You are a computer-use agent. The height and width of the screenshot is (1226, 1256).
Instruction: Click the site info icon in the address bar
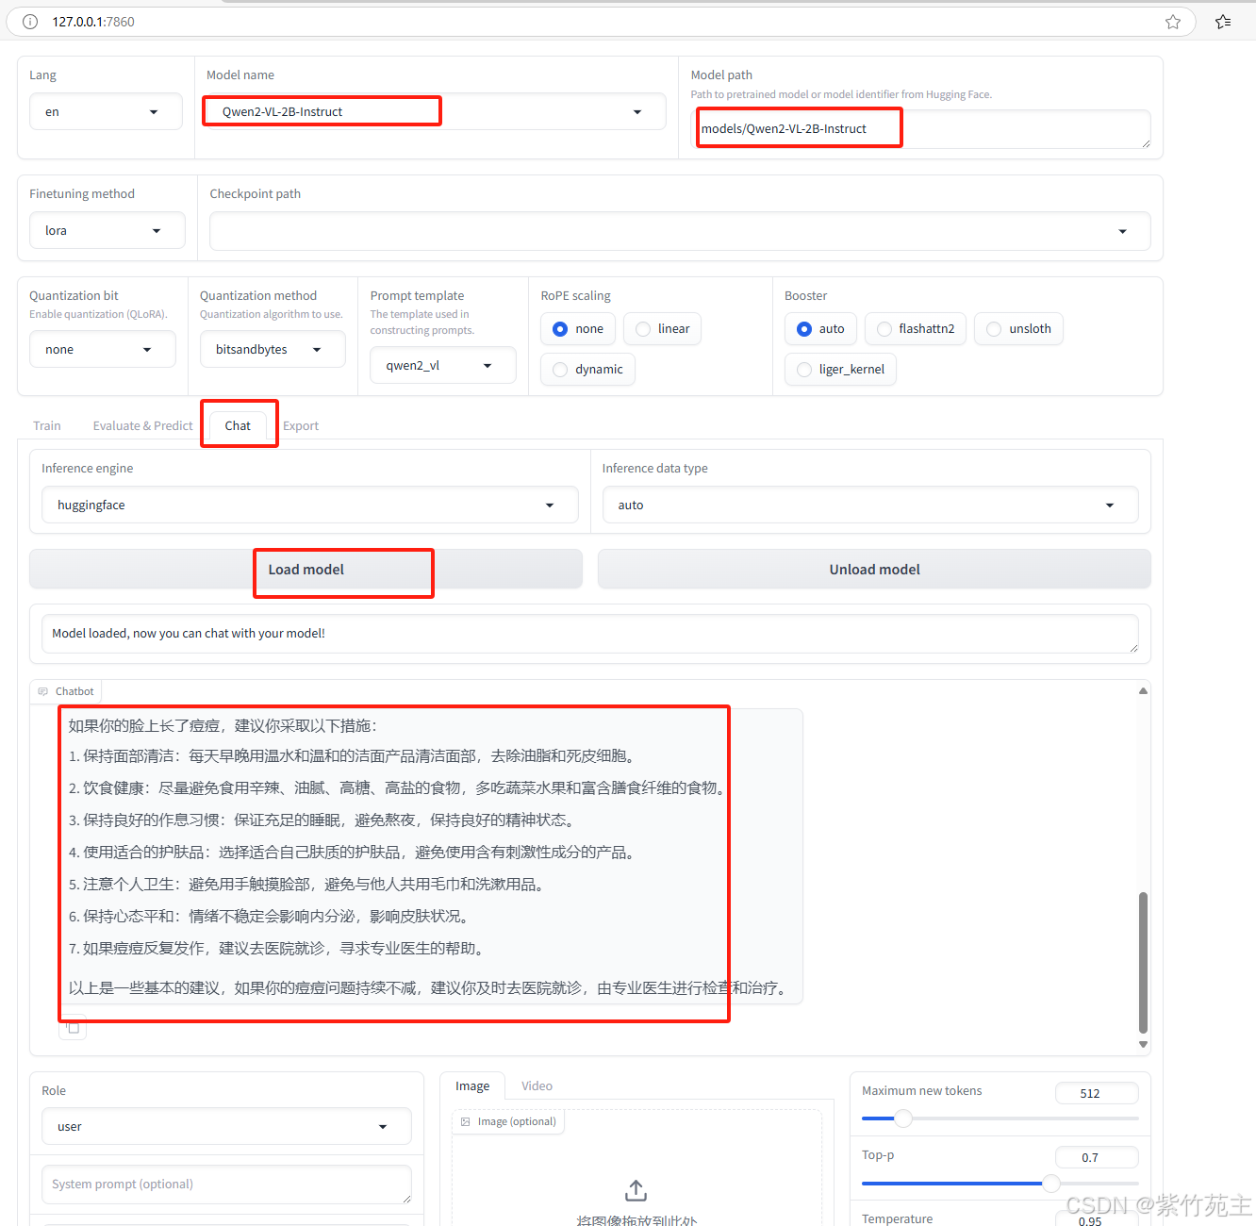click(29, 21)
